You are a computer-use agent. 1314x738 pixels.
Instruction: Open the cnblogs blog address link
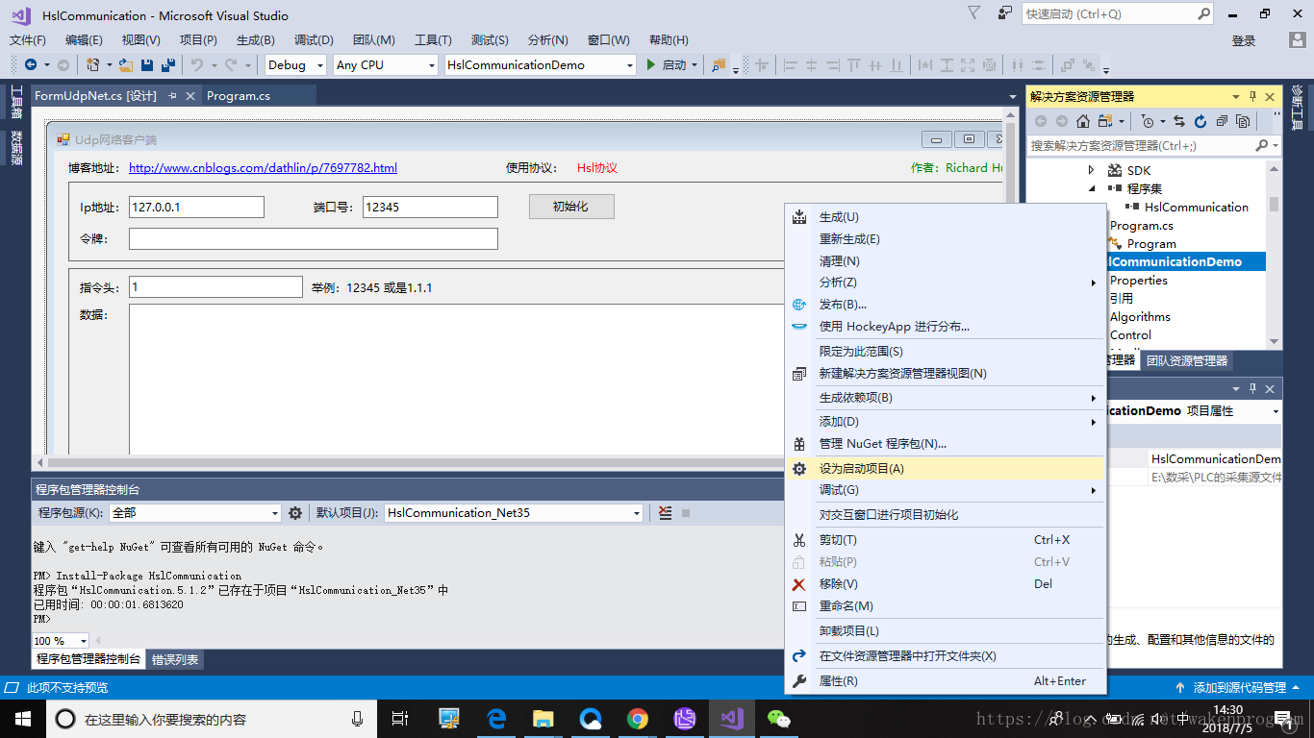click(x=263, y=167)
